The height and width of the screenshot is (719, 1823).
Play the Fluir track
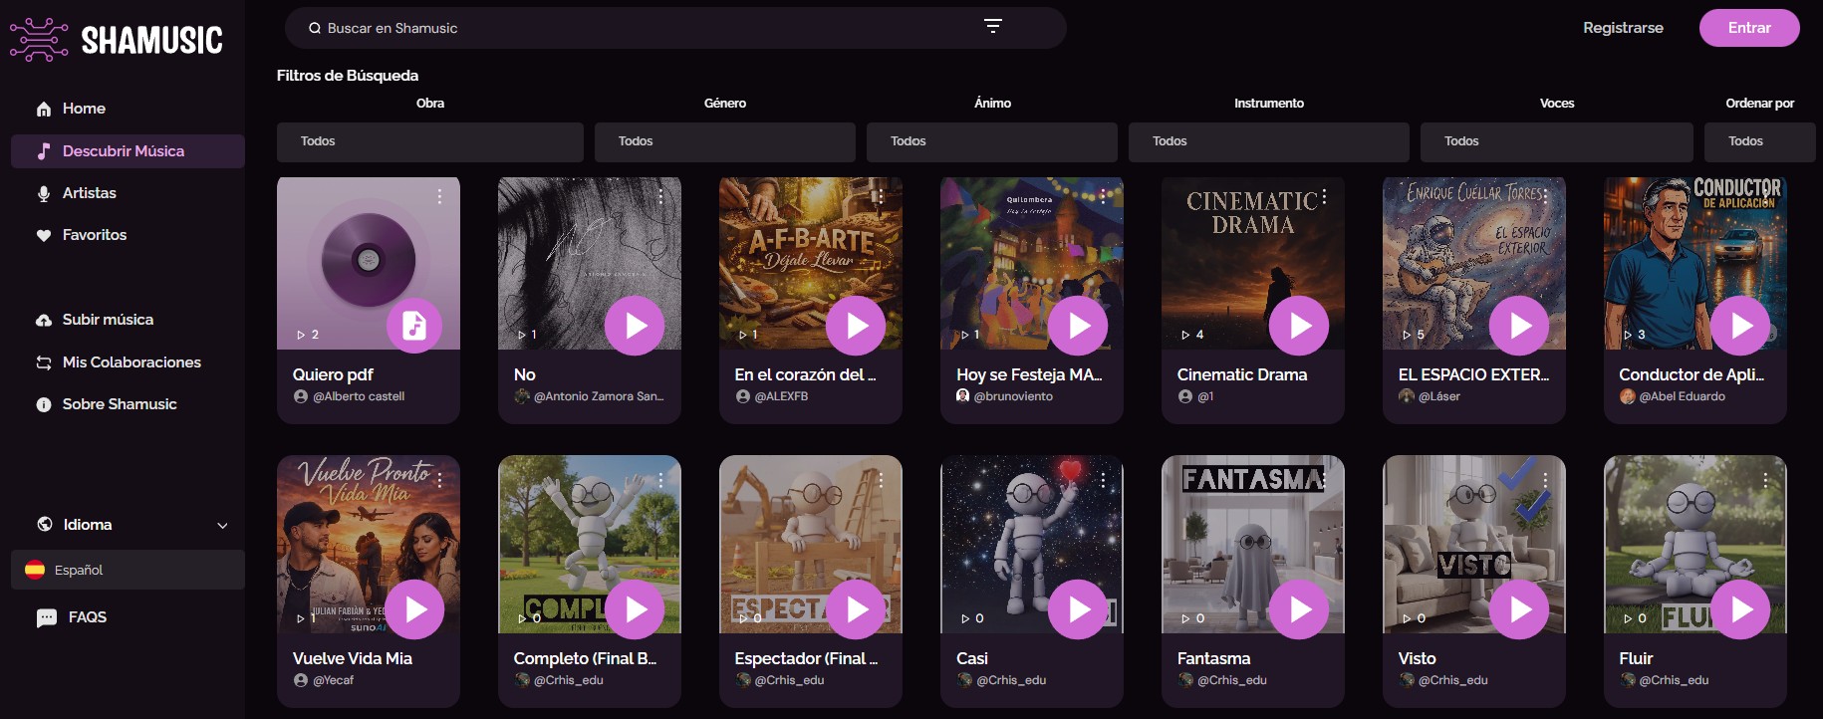[1740, 609]
